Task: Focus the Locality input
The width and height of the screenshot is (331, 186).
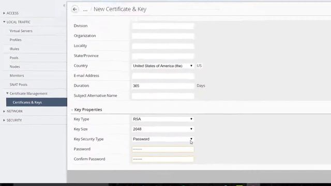Action: coord(163,46)
